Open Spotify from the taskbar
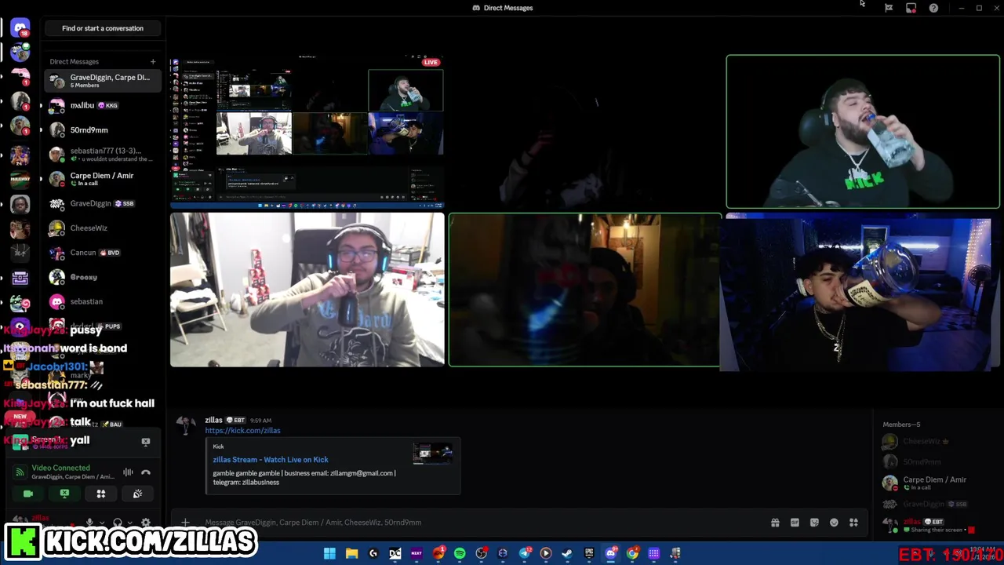1004x565 pixels. (460, 553)
